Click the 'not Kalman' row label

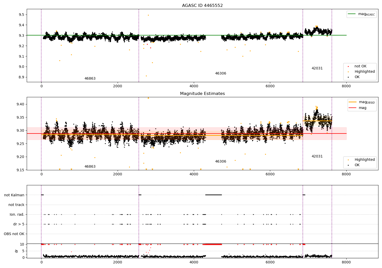click(x=14, y=195)
